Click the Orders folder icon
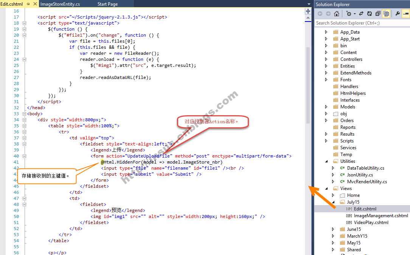410x255 pixels. pos(336,120)
